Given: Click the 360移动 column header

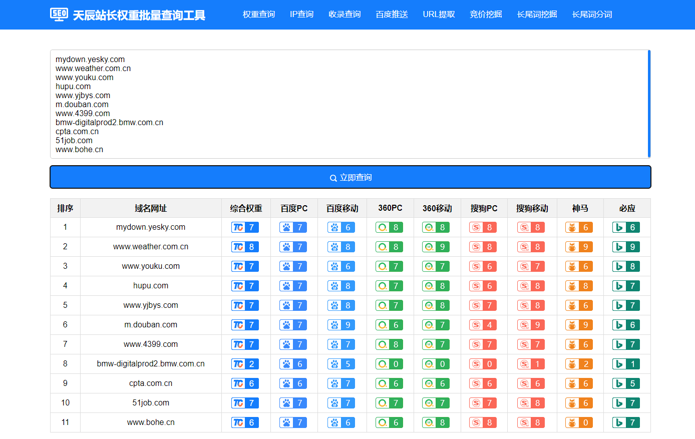Looking at the screenshot, I should [x=437, y=208].
